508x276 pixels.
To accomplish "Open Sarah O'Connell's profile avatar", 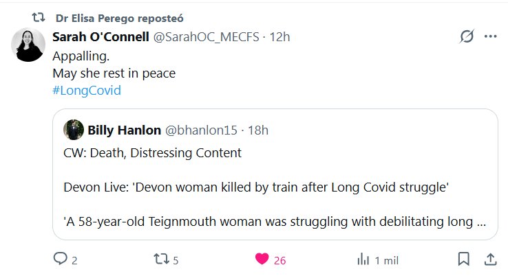I will click(29, 46).
